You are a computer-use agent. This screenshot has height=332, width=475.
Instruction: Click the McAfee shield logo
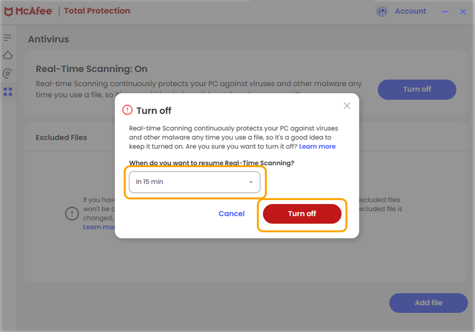click(x=8, y=11)
